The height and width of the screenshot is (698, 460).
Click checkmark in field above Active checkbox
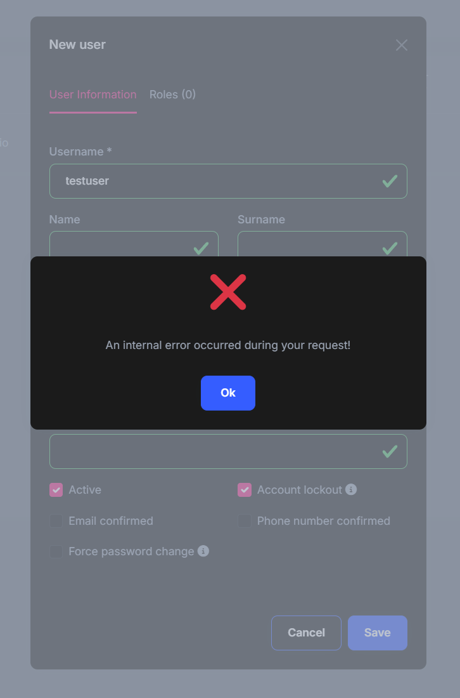coord(390,451)
